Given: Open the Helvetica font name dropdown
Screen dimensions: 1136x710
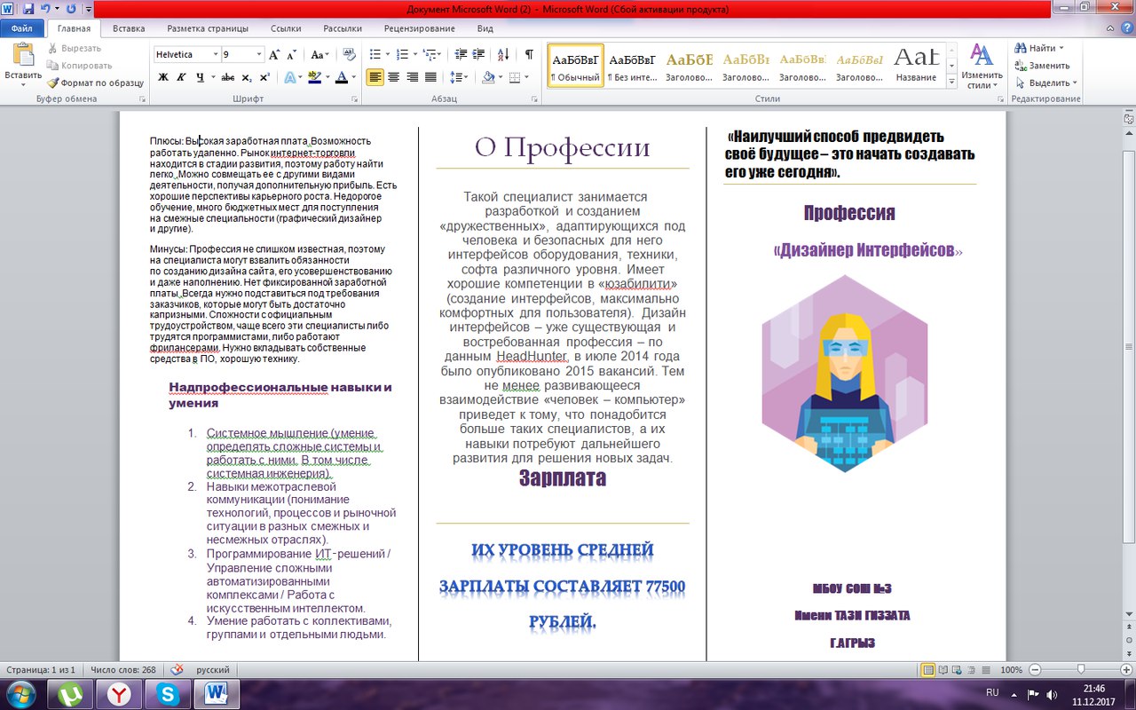Looking at the screenshot, I should [214, 54].
